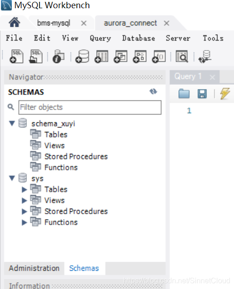This screenshot has height=289, width=234.
Task: Expand Views under sys
Action: click(24, 200)
